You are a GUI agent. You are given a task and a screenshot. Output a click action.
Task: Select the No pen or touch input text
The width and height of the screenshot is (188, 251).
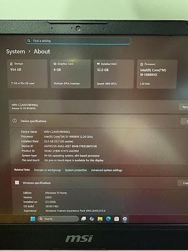[x=74, y=160]
